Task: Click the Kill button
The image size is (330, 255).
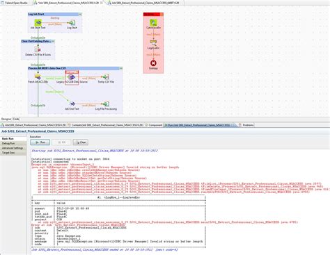Action: click(61, 142)
